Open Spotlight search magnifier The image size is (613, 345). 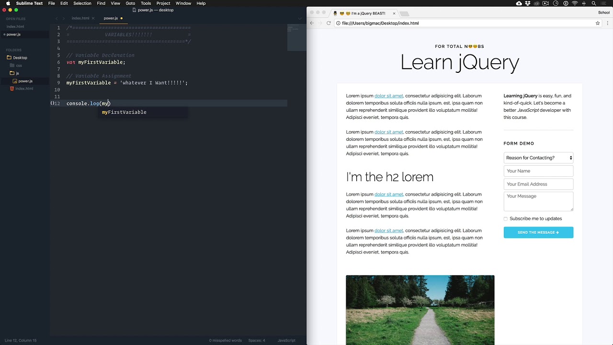594,3
